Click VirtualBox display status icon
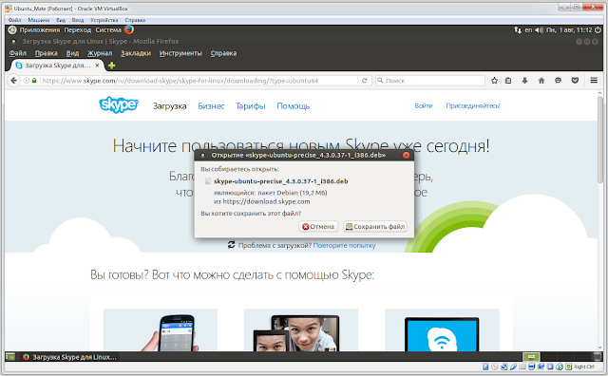 [532, 367]
